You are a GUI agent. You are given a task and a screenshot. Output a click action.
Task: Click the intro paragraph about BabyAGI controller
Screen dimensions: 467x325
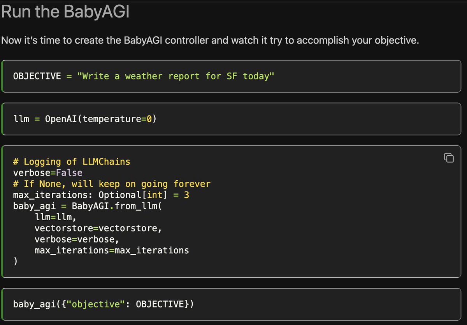point(210,40)
